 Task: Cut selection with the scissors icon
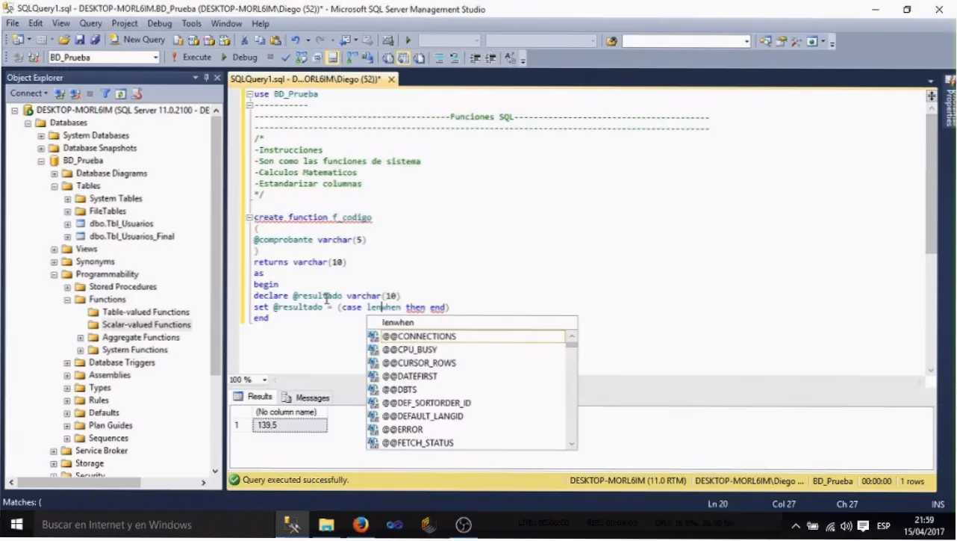coord(244,40)
